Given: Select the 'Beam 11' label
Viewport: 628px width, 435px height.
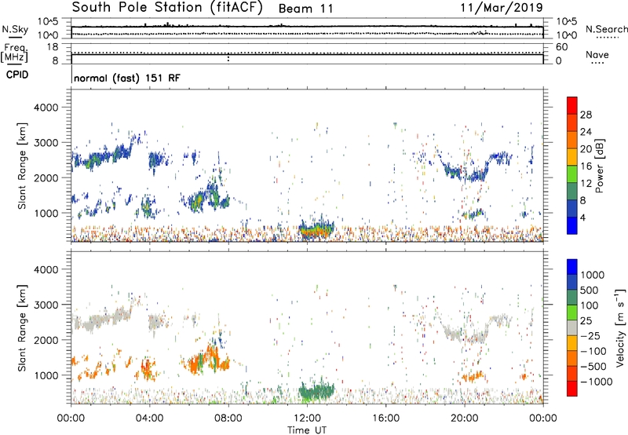Looking at the screenshot, I should click(x=305, y=9).
